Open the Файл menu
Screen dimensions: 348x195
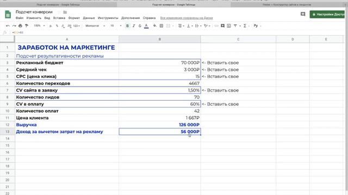click(20, 18)
